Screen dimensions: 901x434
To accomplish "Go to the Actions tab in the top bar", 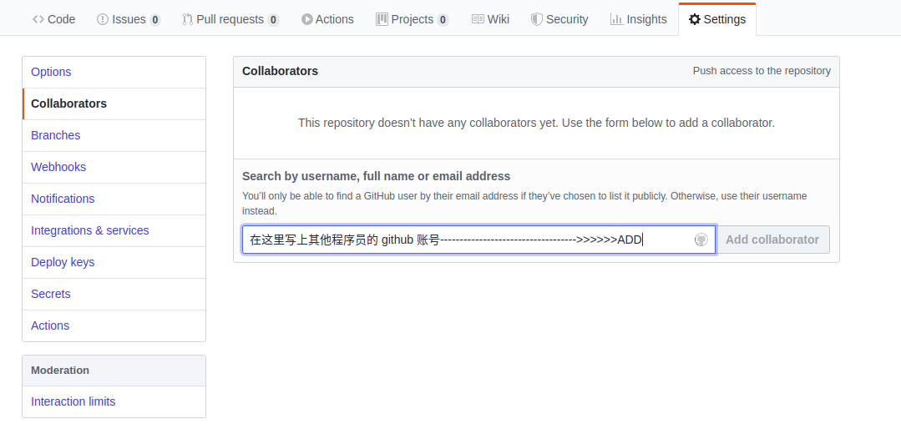I will point(327,19).
